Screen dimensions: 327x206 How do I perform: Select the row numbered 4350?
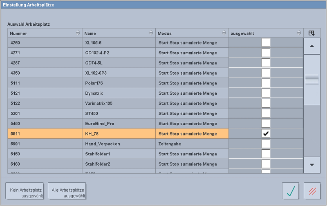[45, 73]
